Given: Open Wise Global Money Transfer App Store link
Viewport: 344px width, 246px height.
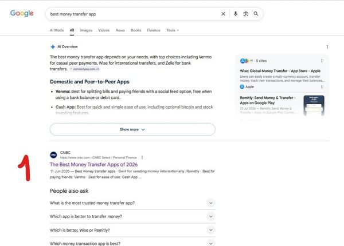Looking at the screenshot, I should click(280, 71).
